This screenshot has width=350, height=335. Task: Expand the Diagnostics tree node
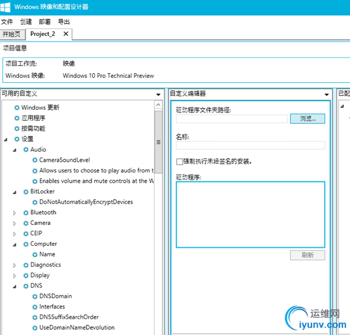click(15, 265)
